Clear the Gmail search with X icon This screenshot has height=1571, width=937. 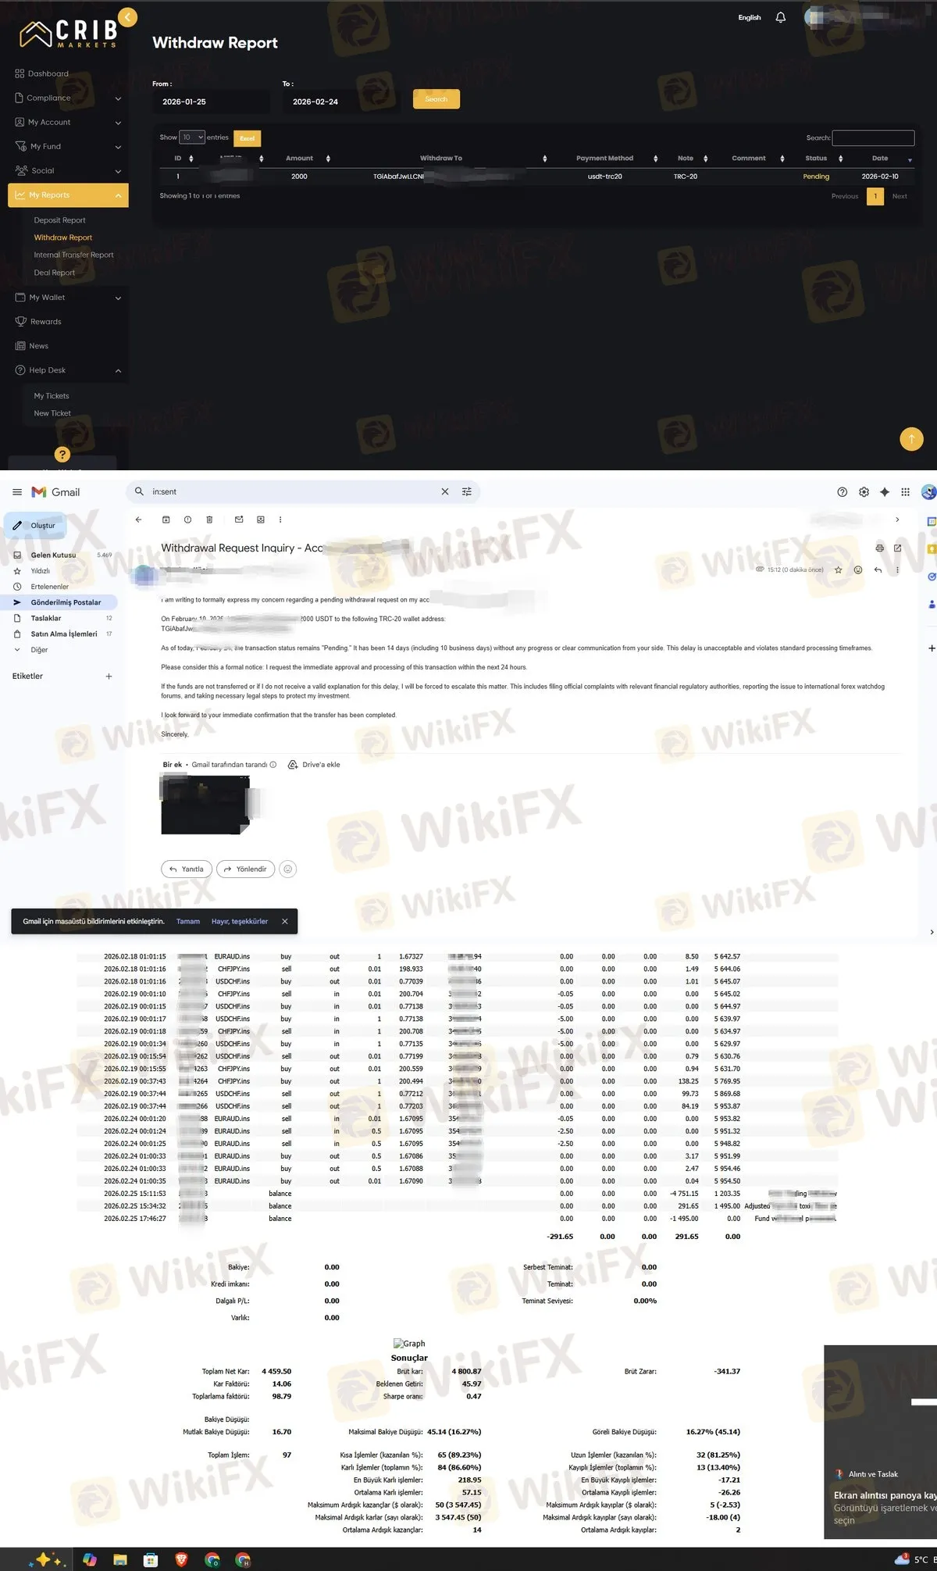(445, 491)
